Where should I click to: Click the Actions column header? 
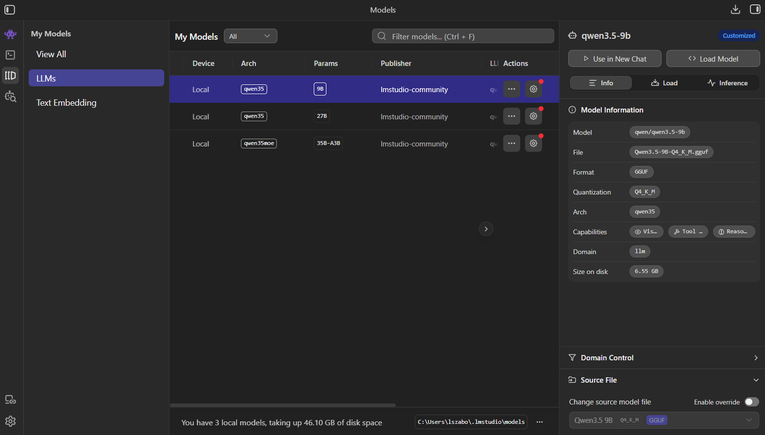(x=515, y=64)
